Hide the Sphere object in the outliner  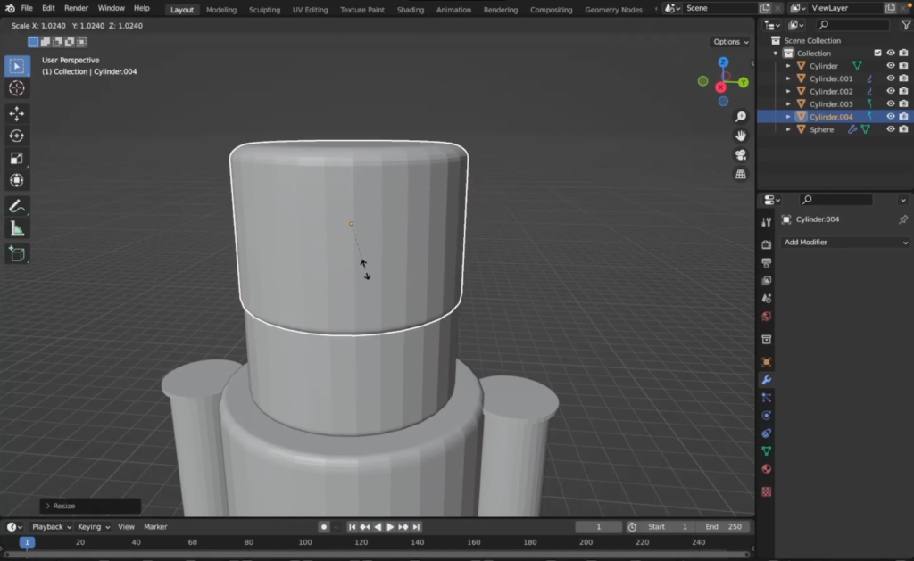(891, 129)
